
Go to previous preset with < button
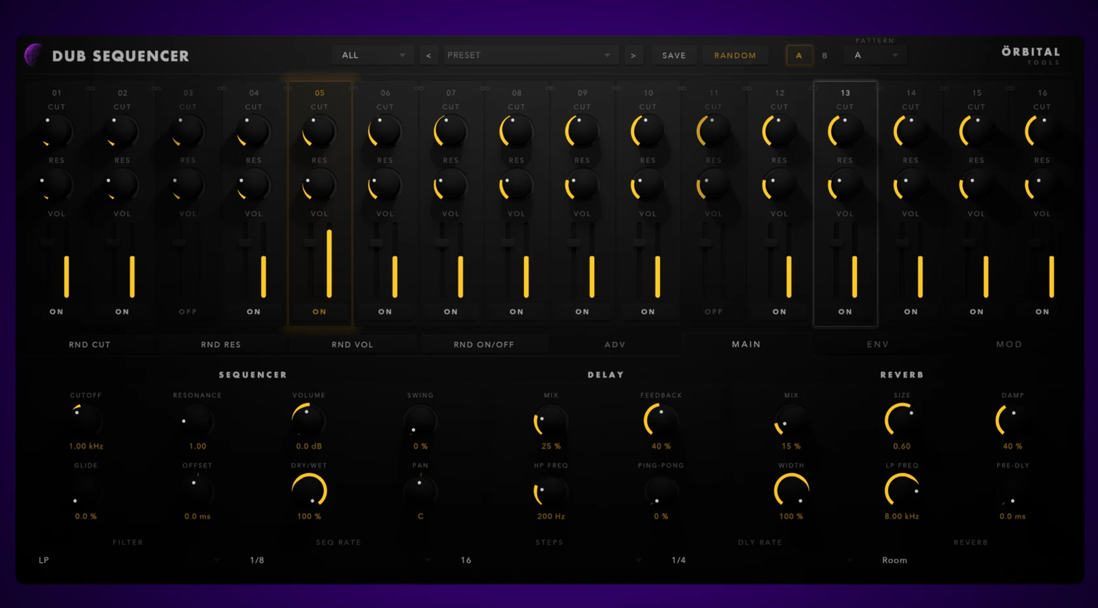tap(429, 56)
